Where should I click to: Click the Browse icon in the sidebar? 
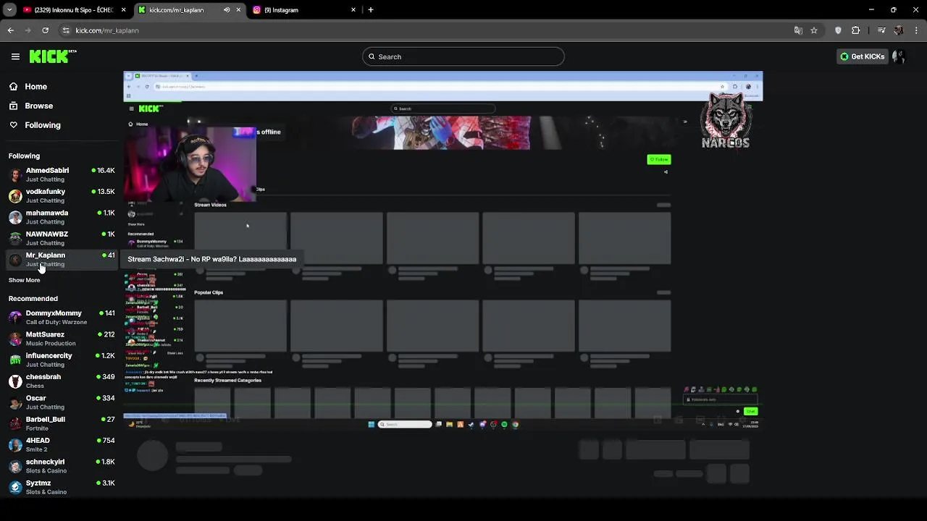[x=13, y=106]
